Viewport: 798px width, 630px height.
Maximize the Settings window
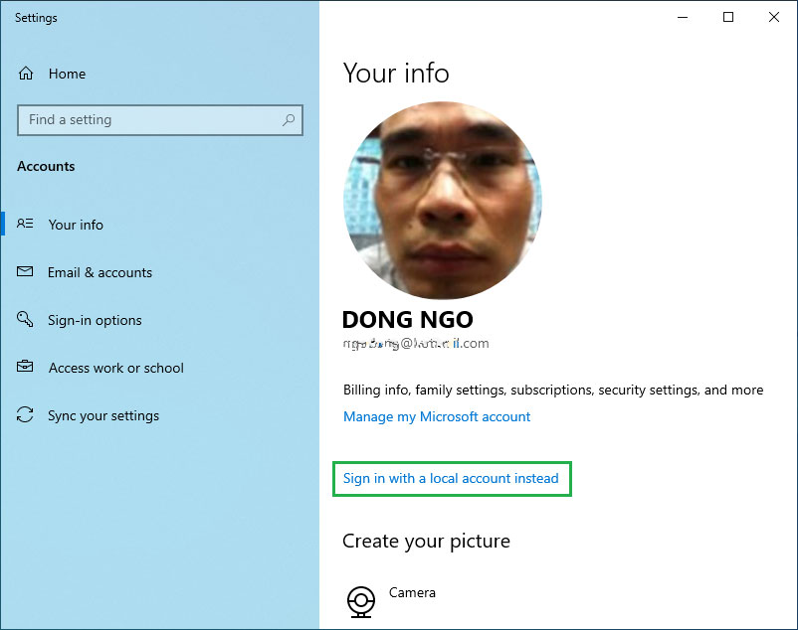pos(728,17)
